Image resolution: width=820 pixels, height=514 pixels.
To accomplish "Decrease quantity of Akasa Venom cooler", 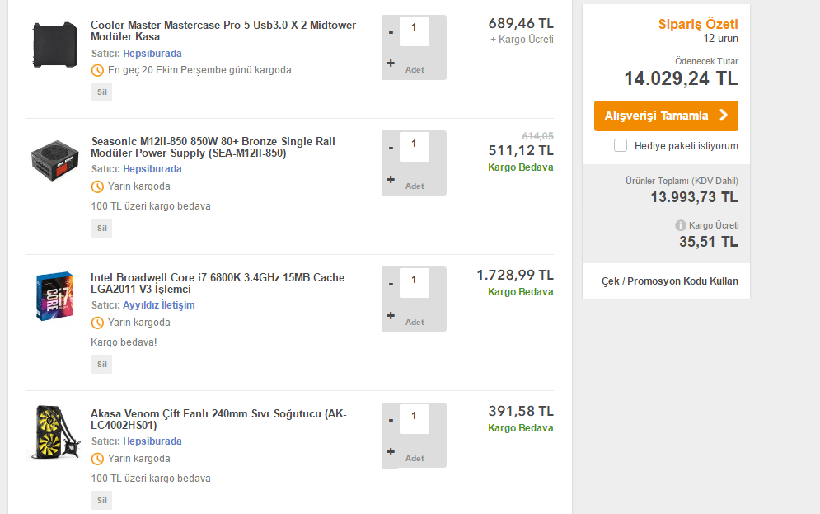I will click(391, 420).
